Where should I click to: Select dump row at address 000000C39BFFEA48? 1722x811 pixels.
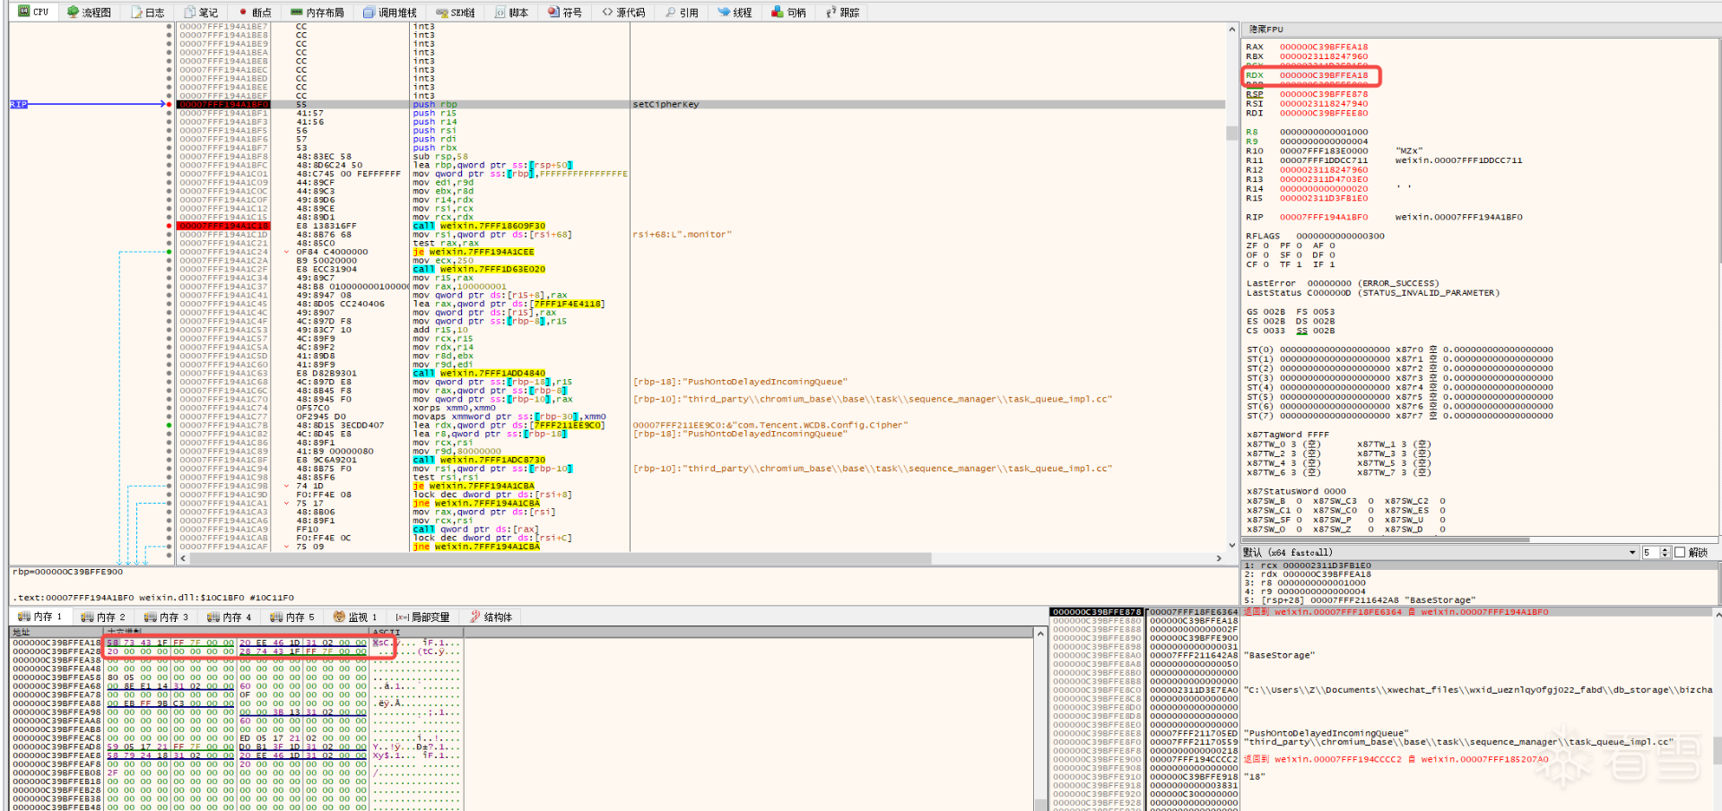237,669
